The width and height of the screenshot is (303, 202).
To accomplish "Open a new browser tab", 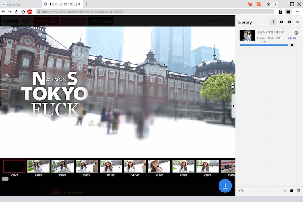I will (x=87, y=4).
